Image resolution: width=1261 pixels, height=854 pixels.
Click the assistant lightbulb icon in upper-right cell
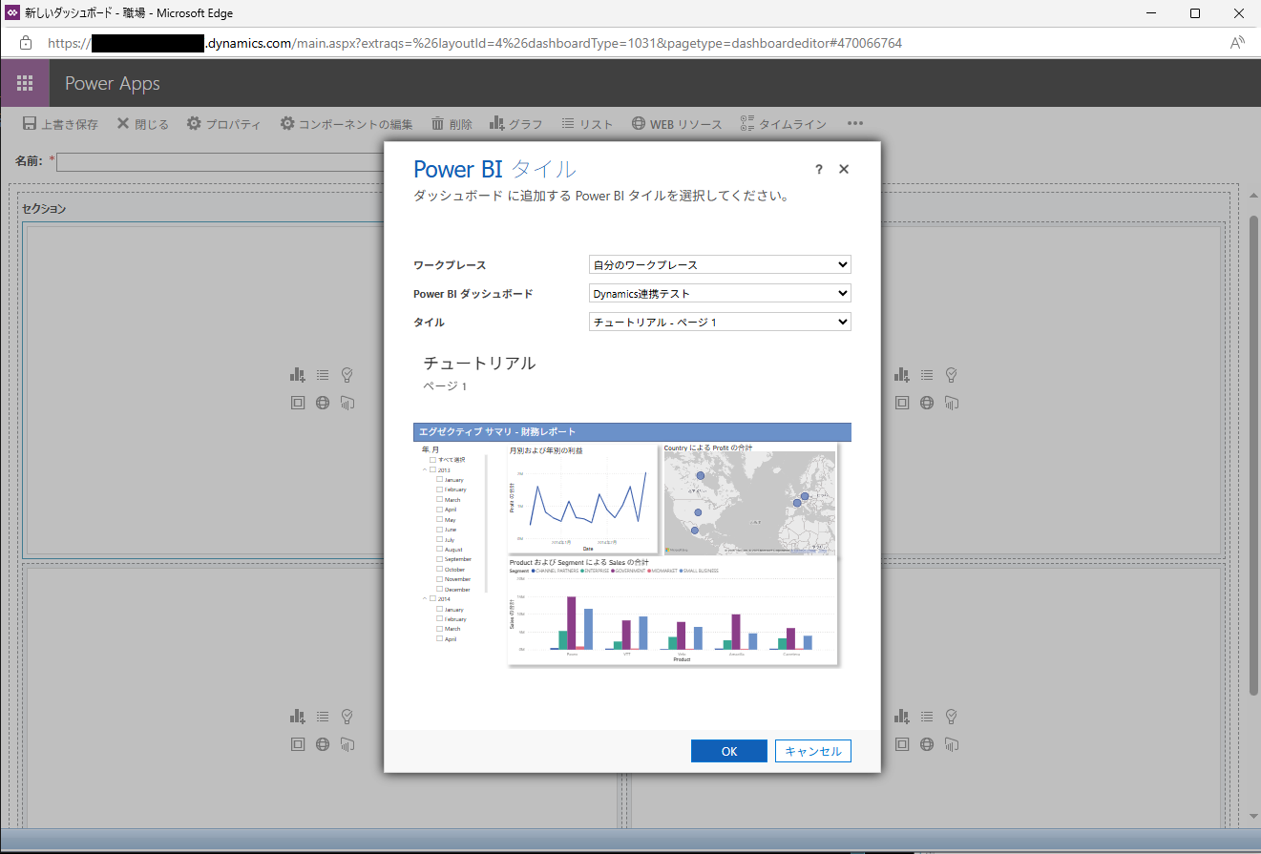pos(951,374)
